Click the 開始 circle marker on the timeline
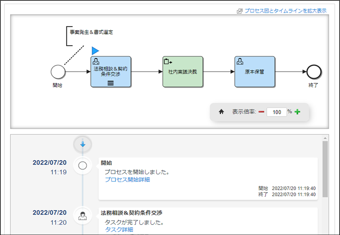This screenshot has width=340, height=235. click(83, 166)
